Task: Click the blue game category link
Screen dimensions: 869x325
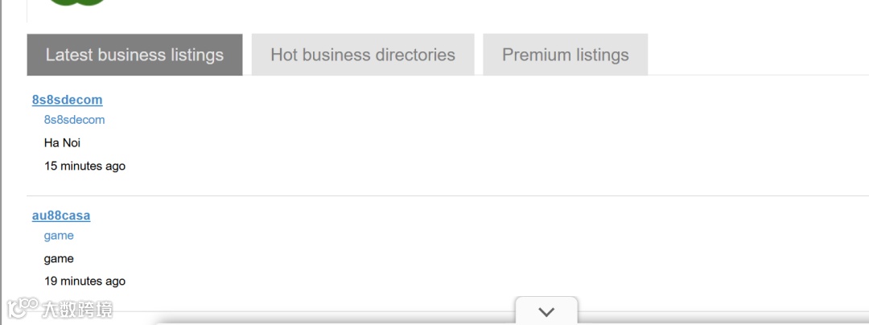Action: pos(59,236)
